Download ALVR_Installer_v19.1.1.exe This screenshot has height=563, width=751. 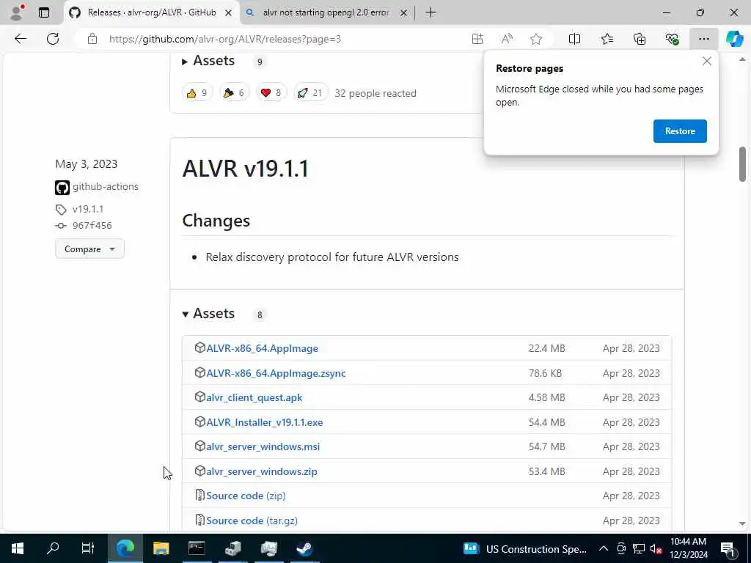coord(264,423)
